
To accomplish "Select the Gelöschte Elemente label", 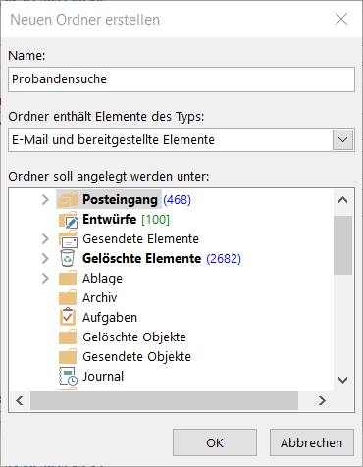I will (x=141, y=259).
